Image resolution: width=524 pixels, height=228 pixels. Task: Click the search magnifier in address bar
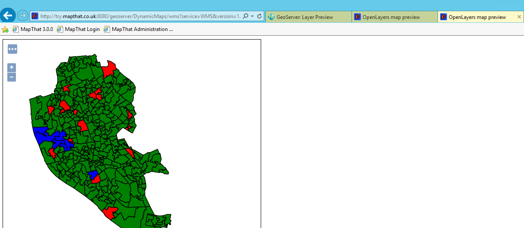pos(245,16)
